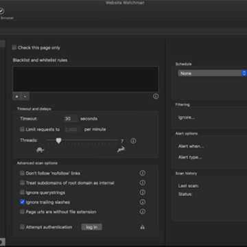Image resolution: width=247 pixels, height=247 pixels.
Task: Click info icon below blacklist rules box
Action: [156, 96]
